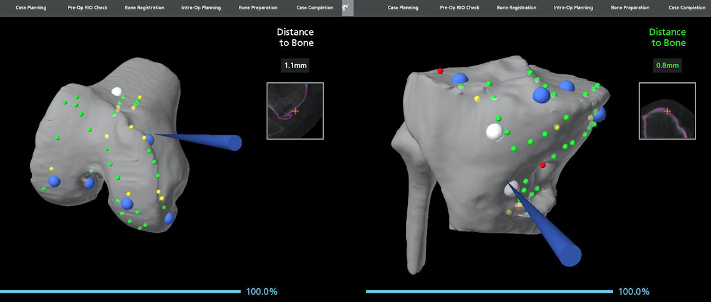Select the white sphere atop the femur model
The height and width of the screenshot is (302, 711).
coord(117,91)
